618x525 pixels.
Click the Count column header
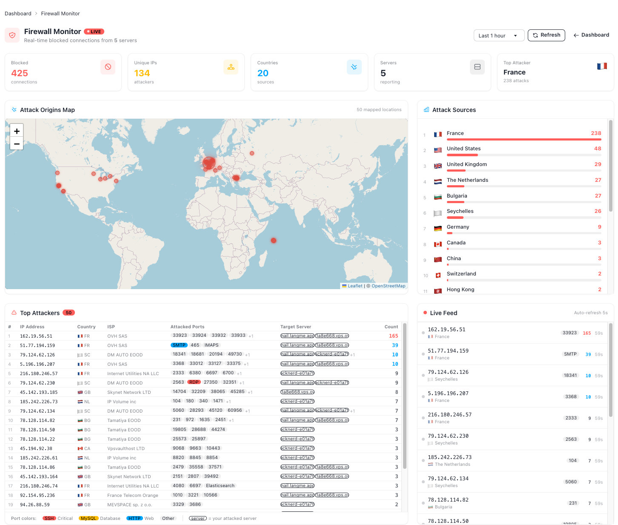[391, 327]
